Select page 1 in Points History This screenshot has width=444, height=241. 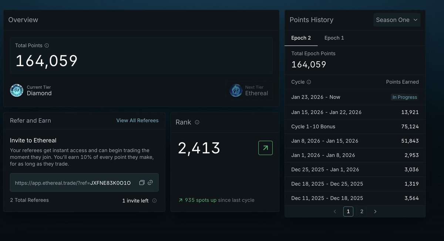(x=348, y=211)
